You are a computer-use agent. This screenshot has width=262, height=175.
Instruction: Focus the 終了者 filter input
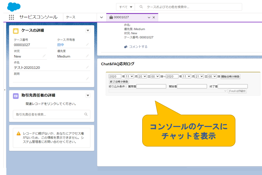point(232,86)
